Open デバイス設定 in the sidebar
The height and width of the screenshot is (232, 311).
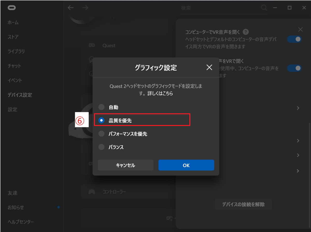[x=20, y=95]
